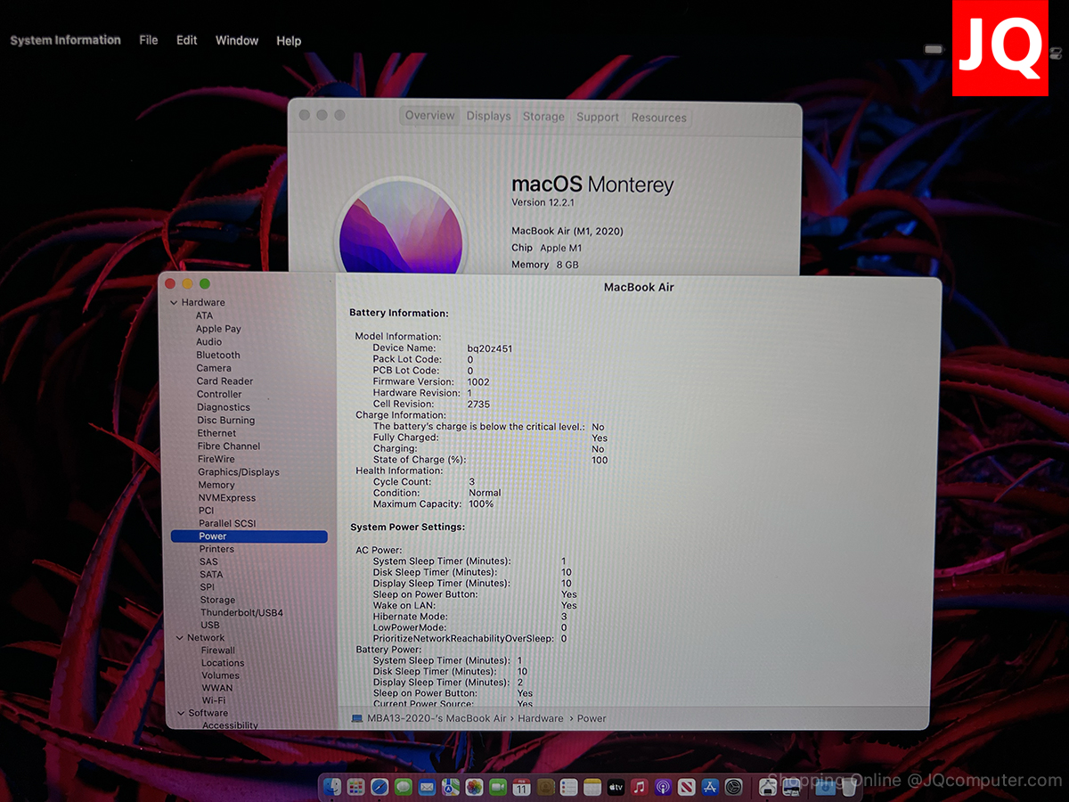
Task: Open Calendar app in dock
Action: coord(522,787)
